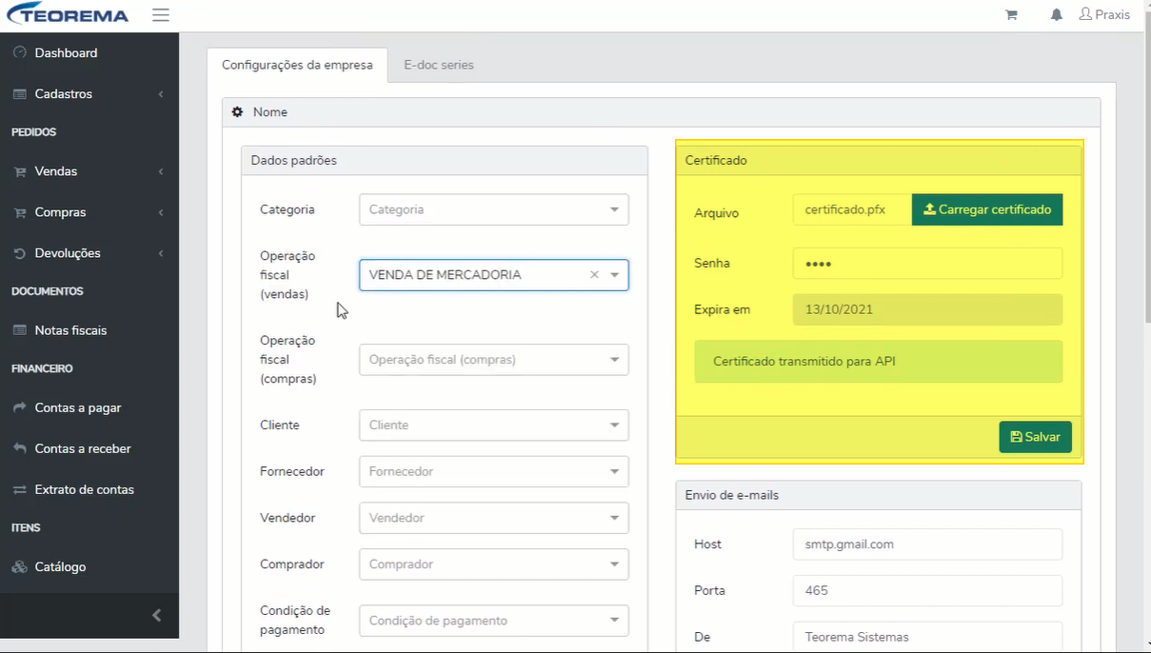Click the Contas a receber reply icon

19,448
